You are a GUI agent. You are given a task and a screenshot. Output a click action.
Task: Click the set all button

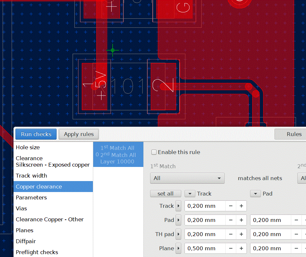point(166,194)
